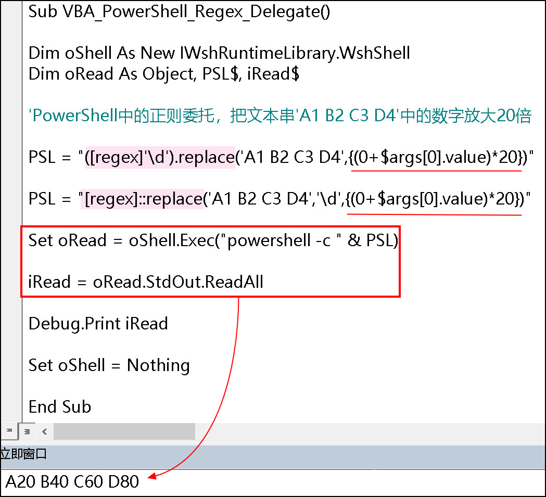Image resolution: width=546 pixels, height=497 pixels.
Task: Click the horizontal scrollbar left arrow
Action: tap(45, 432)
